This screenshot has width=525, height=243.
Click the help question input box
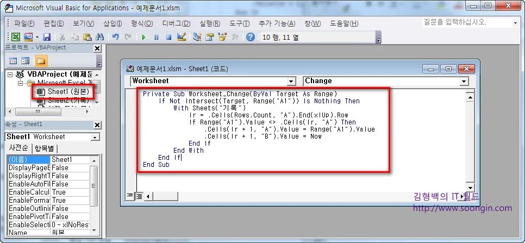tap(466, 22)
